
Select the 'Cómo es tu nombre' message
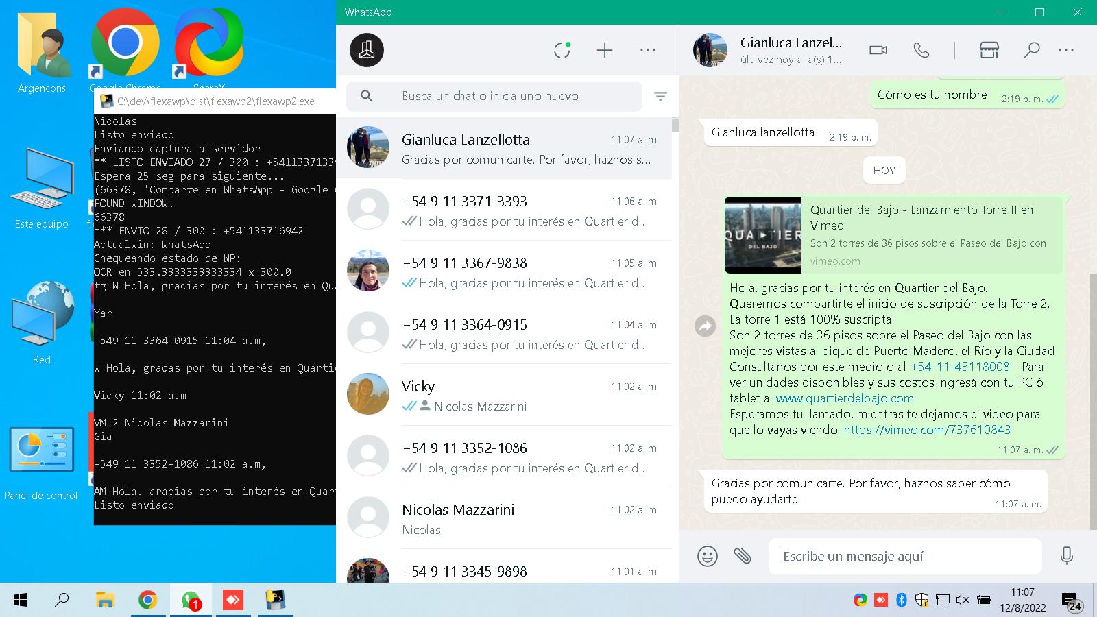click(x=967, y=96)
